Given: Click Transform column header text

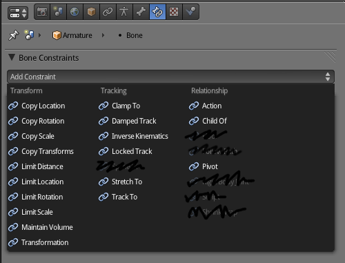Looking at the screenshot, I should coord(26,90).
